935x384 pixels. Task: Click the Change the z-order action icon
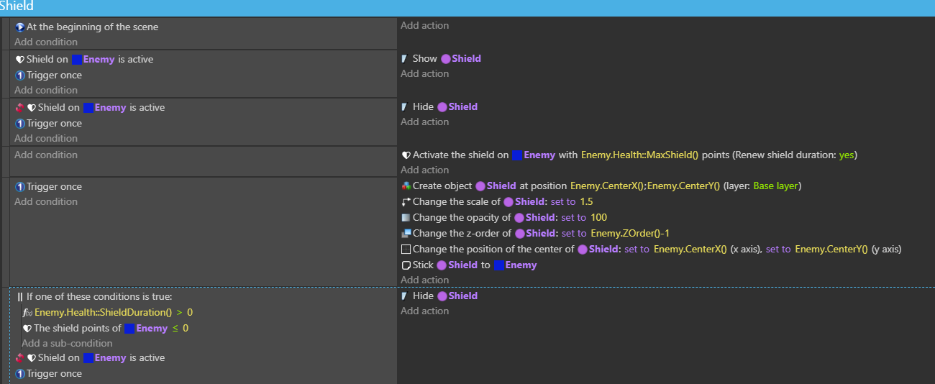click(x=406, y=233)
